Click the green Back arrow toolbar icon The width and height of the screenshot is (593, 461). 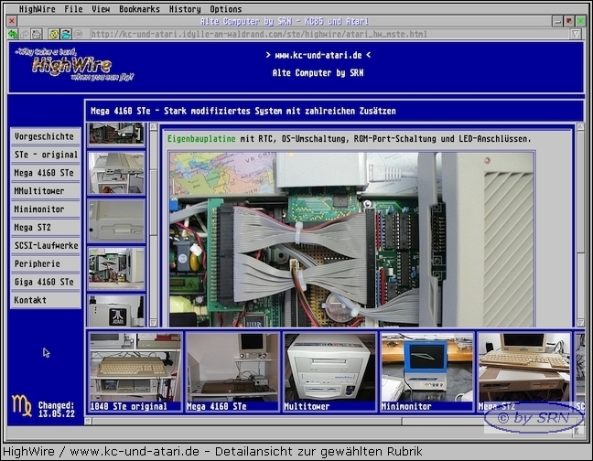13,35
